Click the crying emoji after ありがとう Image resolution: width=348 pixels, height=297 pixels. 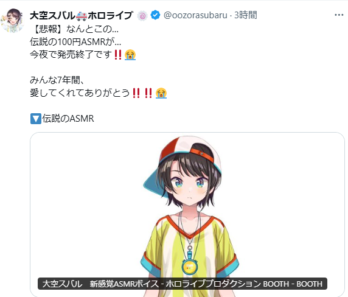[161, 93]
